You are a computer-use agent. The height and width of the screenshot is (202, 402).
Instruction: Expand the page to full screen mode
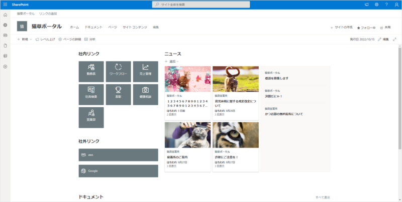[394, 39]
